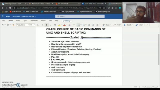The width and height of the screenshot is (160, 90).
Task: Open the Office app launcher grid
Action: tap(2, 16)
